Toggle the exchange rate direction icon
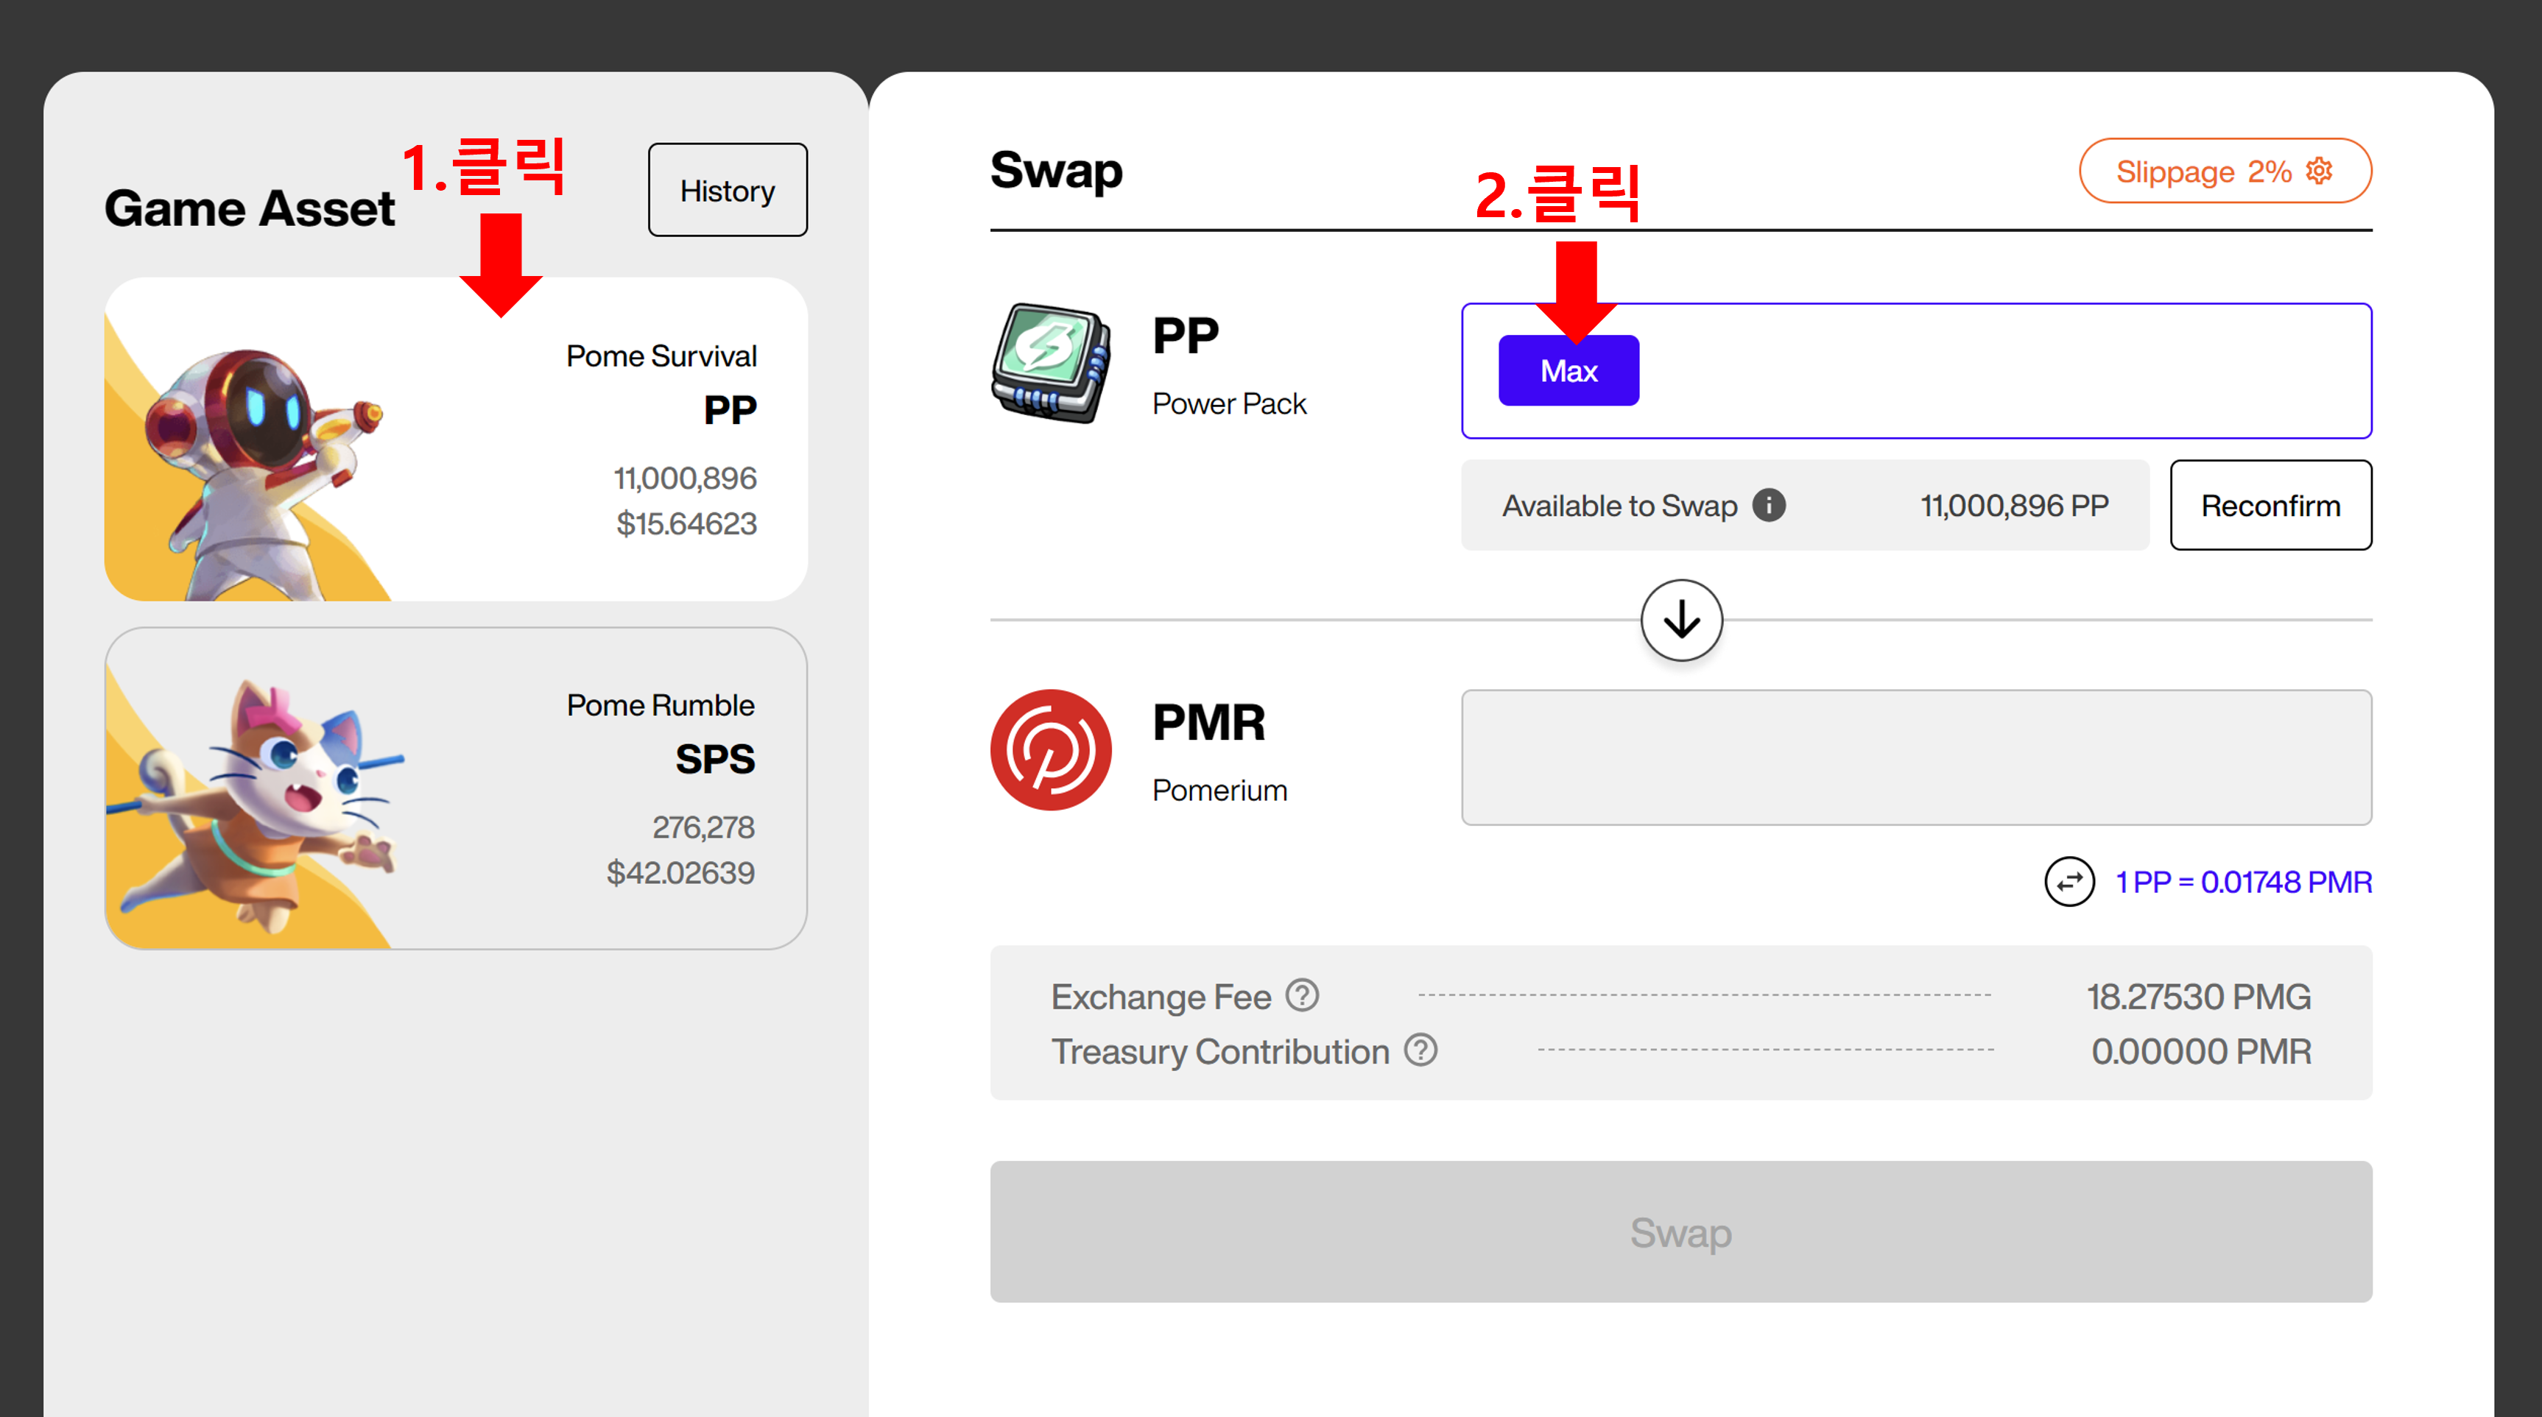The height and width of the screenshot is (1417, 2542). click(2069, 880)
